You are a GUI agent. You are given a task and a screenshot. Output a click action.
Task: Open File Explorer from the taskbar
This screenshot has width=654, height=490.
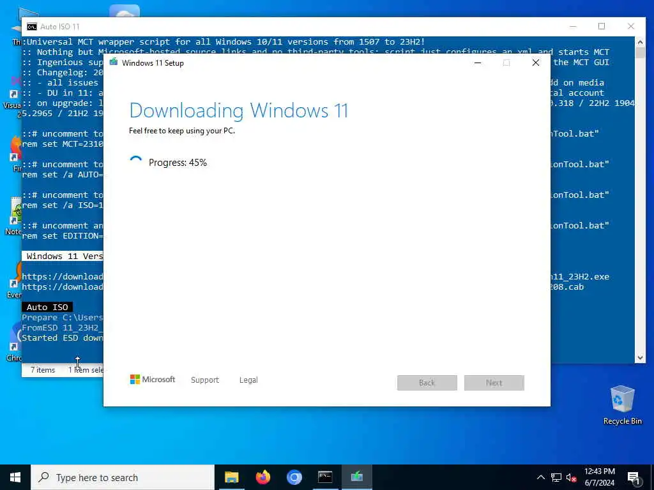231,477
